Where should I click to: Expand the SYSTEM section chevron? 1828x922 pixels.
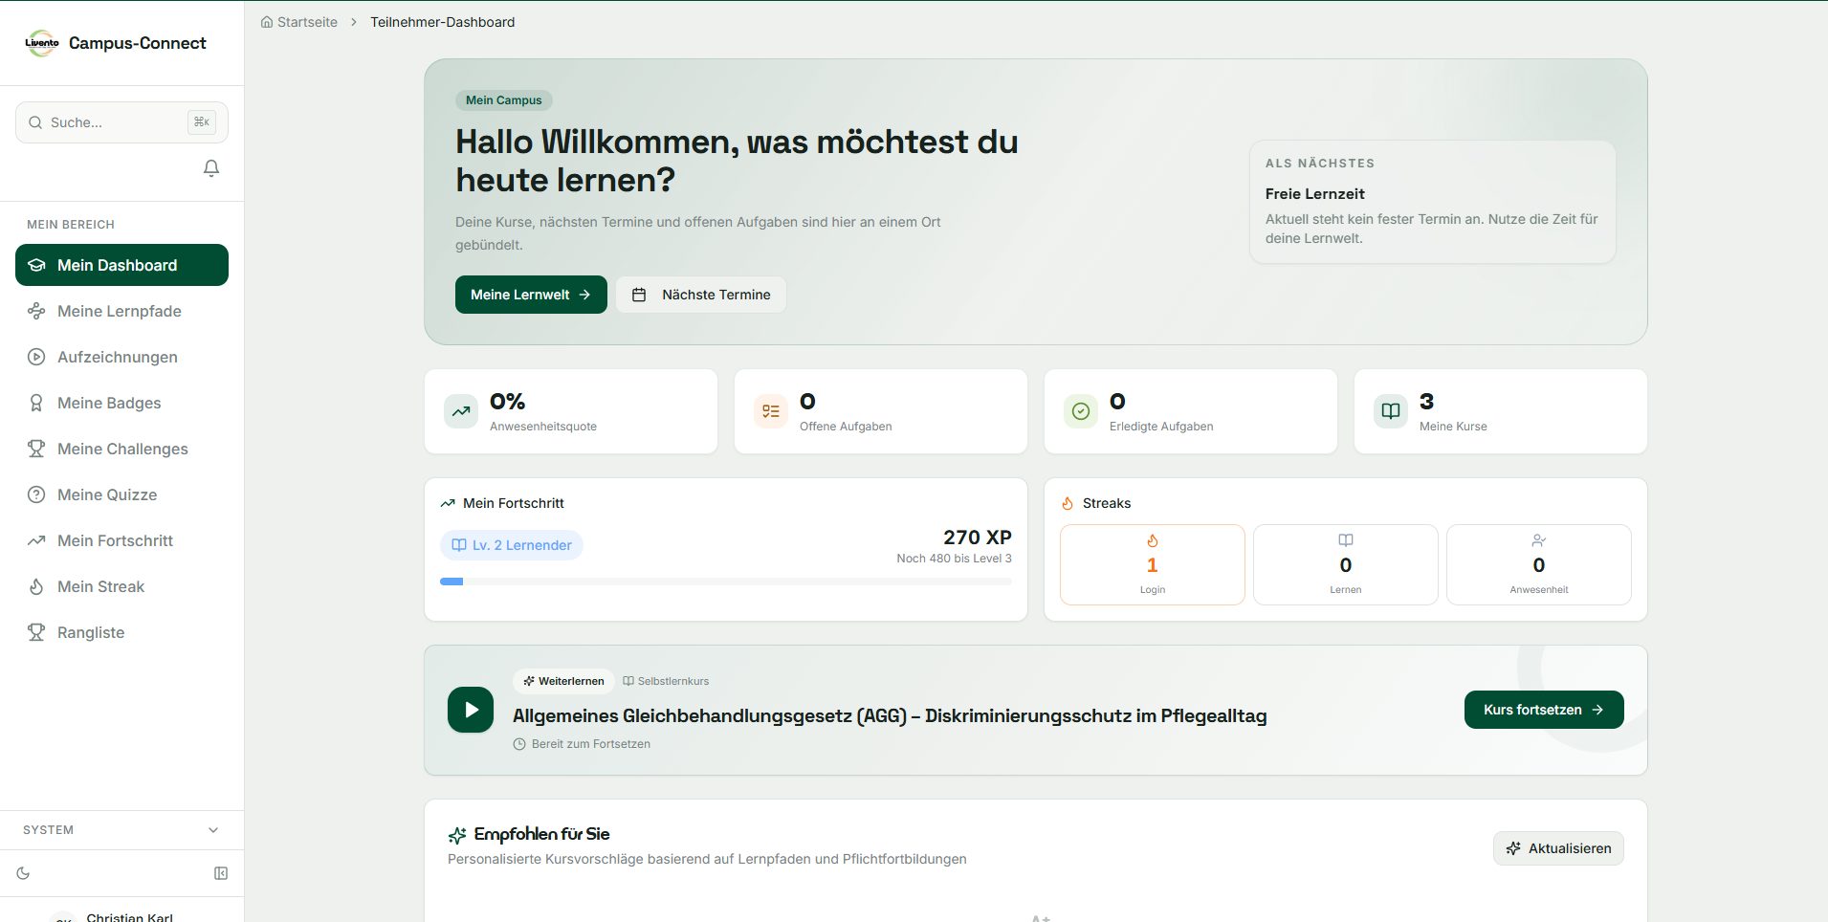[x=213, y=830]
